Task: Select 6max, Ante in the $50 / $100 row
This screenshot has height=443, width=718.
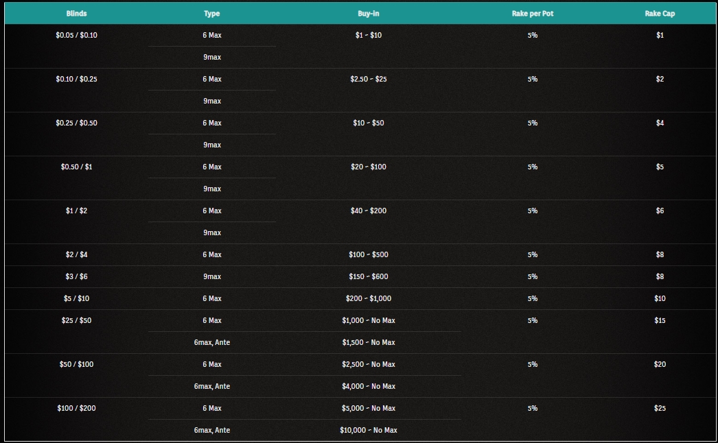Action: [212, 387]
